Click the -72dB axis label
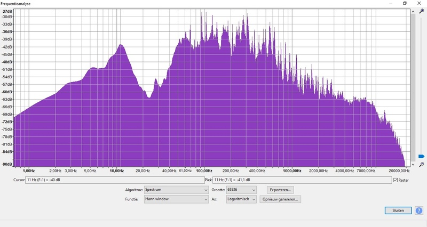 point(7,122)
